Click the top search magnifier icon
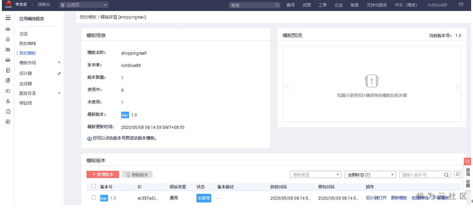 point(277,5)
